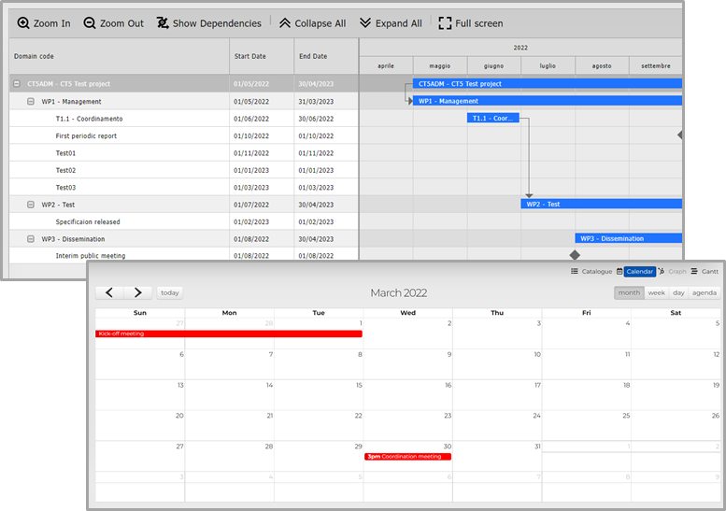Click the today button
The image size is (726, 511).
tap(169, 292)
